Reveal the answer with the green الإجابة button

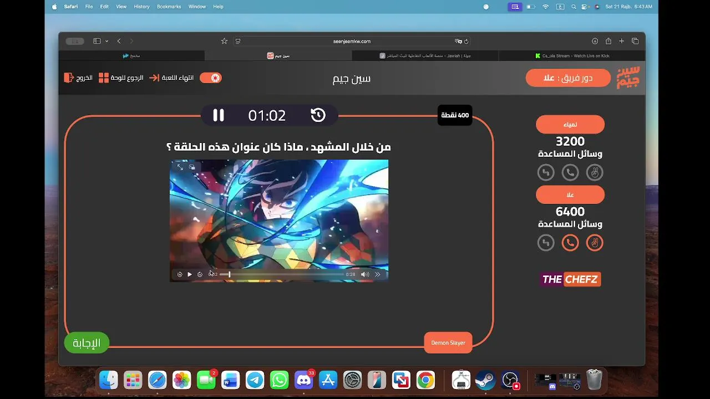[87, 343]
